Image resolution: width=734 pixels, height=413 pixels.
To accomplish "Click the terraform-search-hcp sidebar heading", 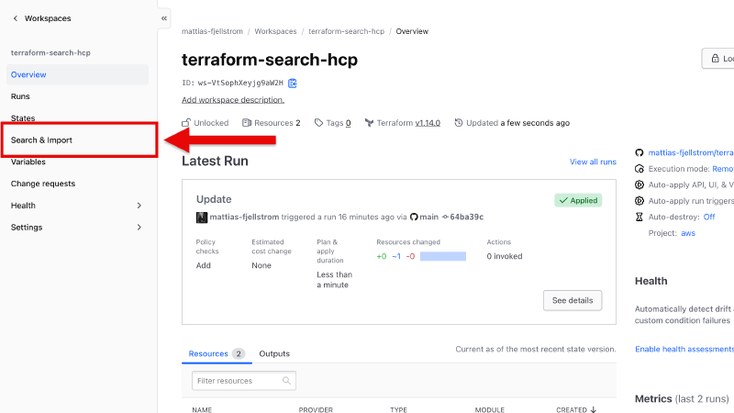I will point(50,53).
